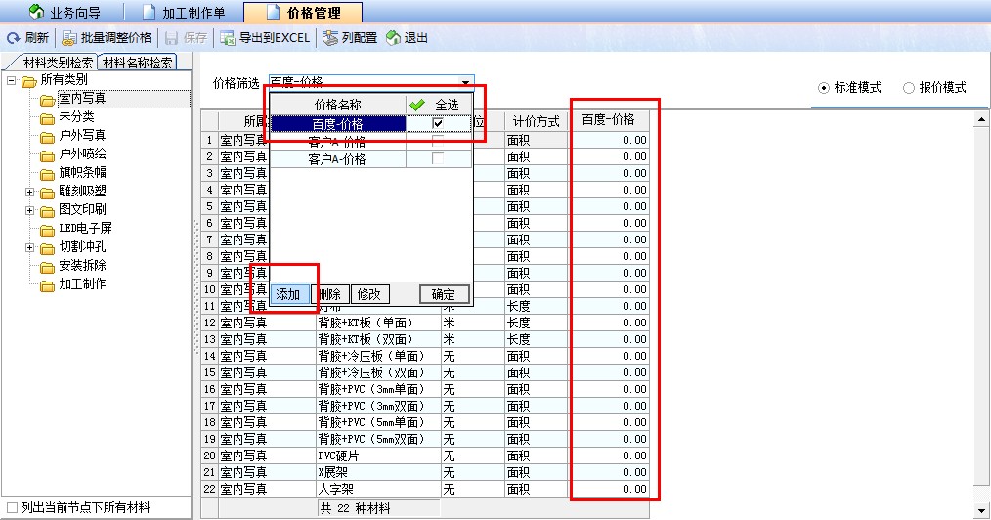Expand the 雕刻吸塑 tree node
The width and height of the screenshot is (991, 520).
click(30, 192)
